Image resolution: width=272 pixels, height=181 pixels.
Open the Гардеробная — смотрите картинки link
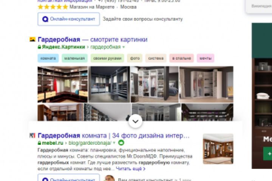click(93, 40)
